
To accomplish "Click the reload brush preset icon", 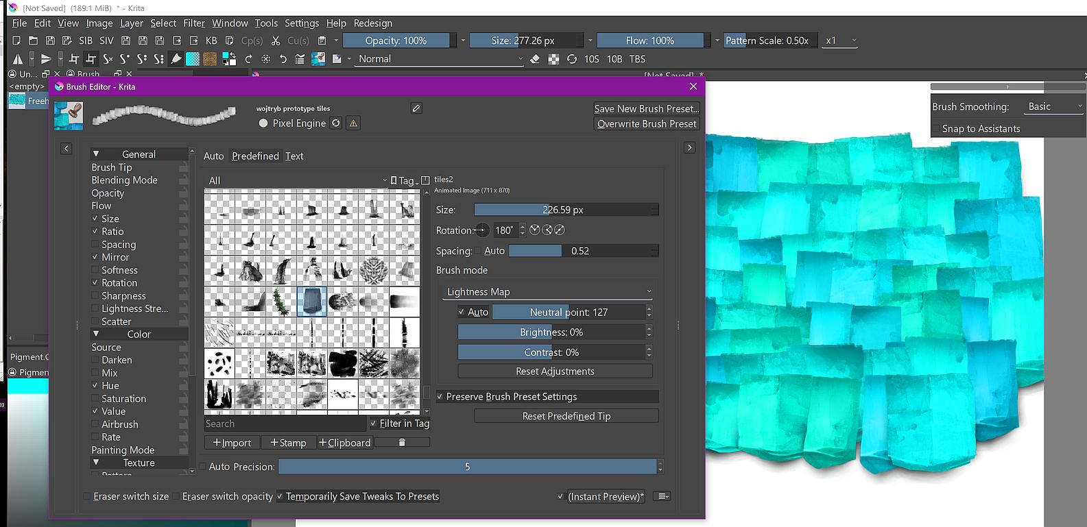I will click(x=336, y=123).
